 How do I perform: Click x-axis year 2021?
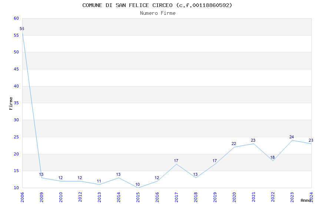254,197
